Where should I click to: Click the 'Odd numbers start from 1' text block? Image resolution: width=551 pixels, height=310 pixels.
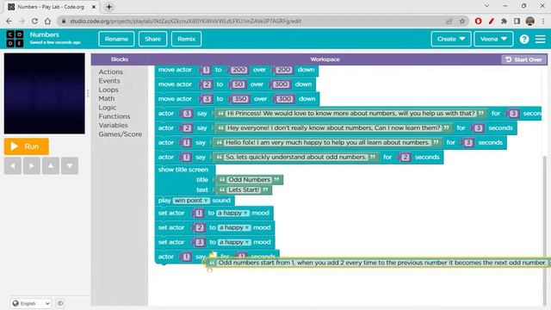pos(378,263)
